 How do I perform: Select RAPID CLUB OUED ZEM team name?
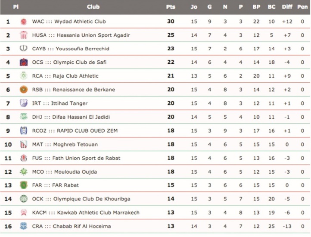pos(74,131)
